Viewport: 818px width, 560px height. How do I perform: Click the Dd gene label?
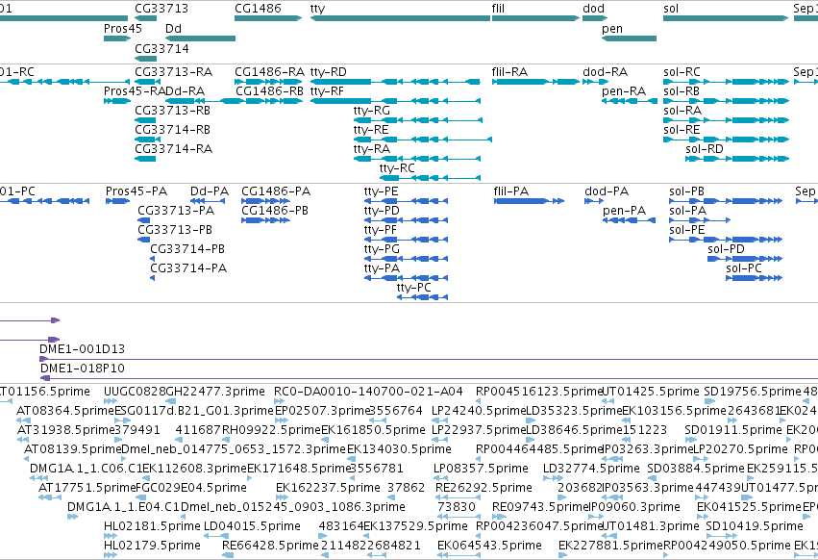coord(173,28)
